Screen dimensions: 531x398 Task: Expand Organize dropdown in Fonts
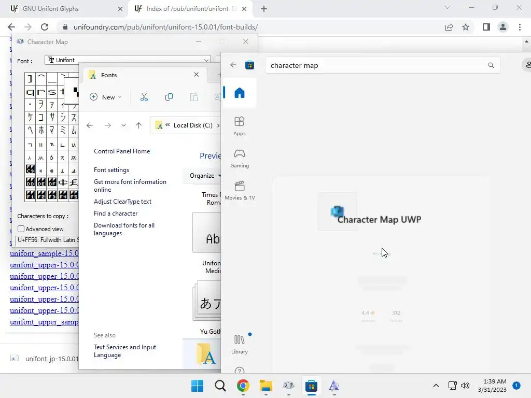click(x=205, y=176)
